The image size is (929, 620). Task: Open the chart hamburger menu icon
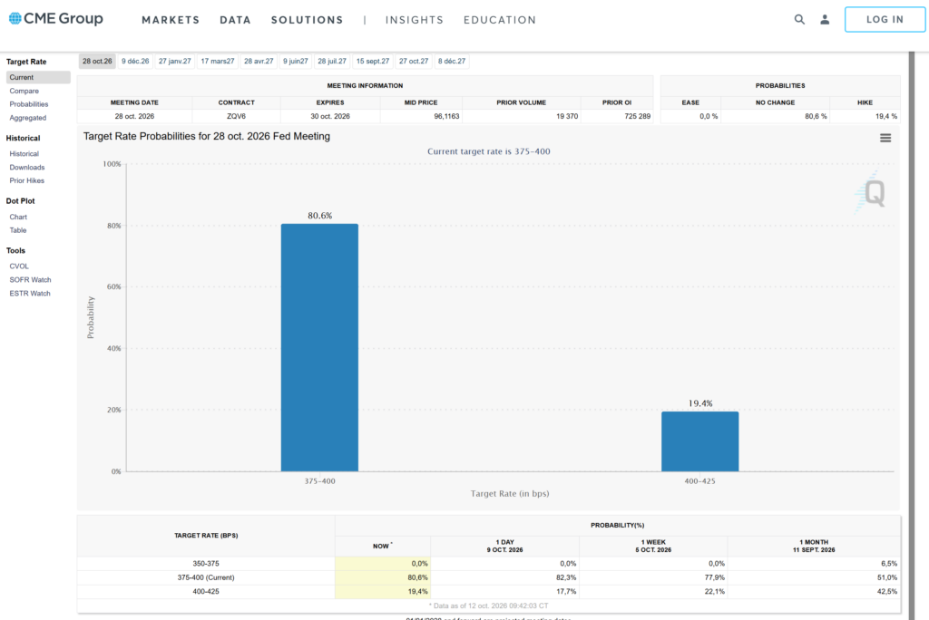pos(885,138)
